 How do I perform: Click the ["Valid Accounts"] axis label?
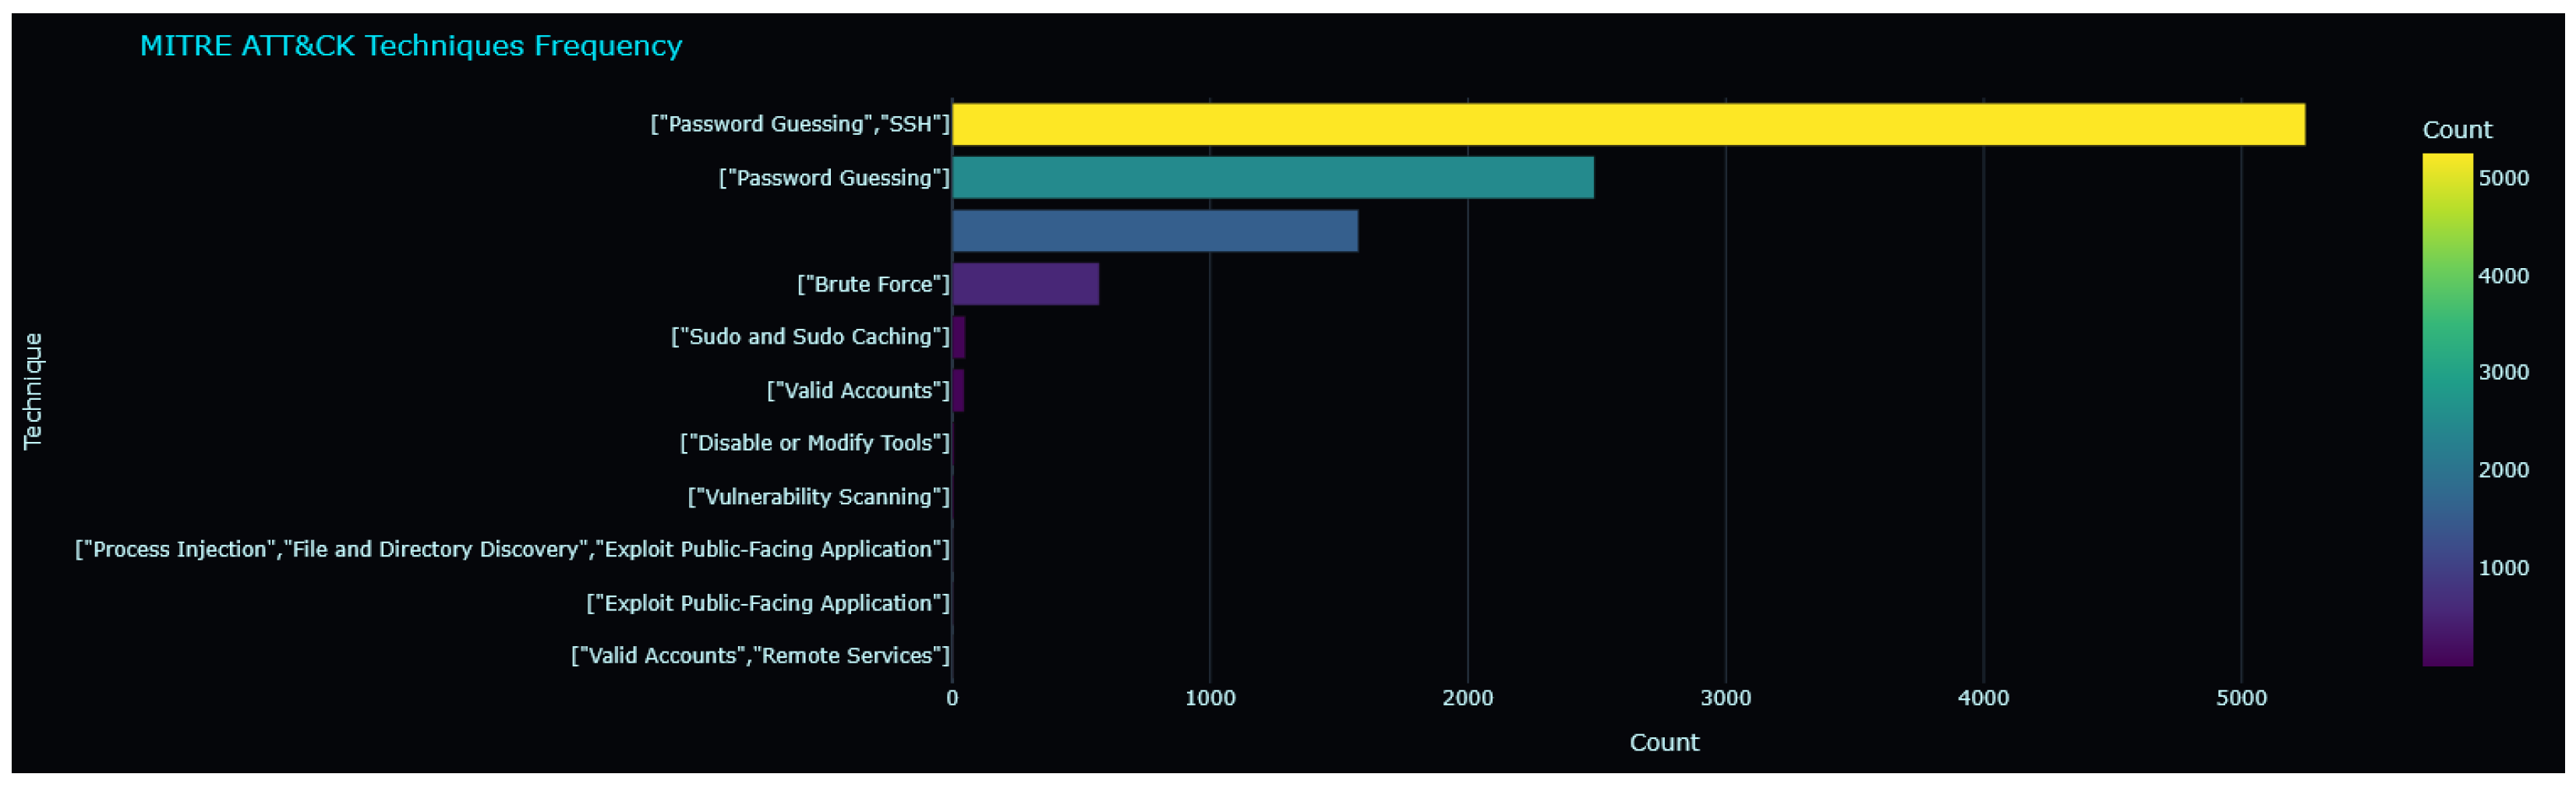[x=858, y=391]
